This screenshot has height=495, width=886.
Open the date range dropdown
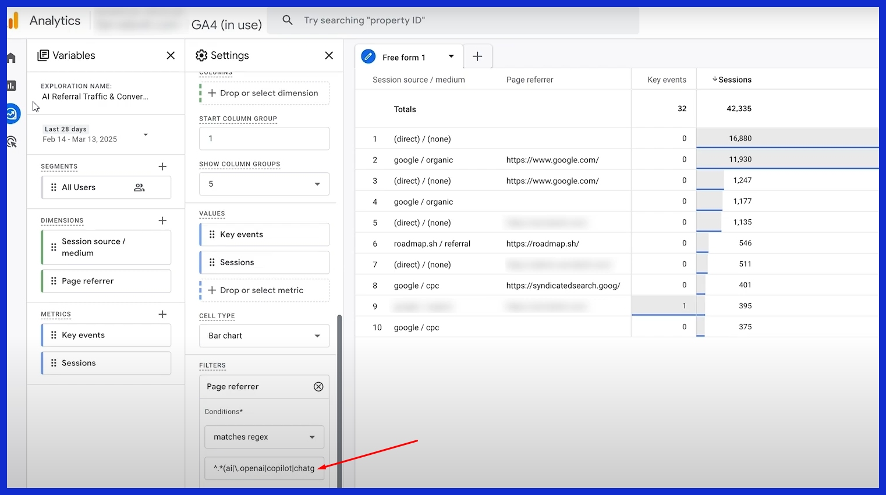[146, 134]
